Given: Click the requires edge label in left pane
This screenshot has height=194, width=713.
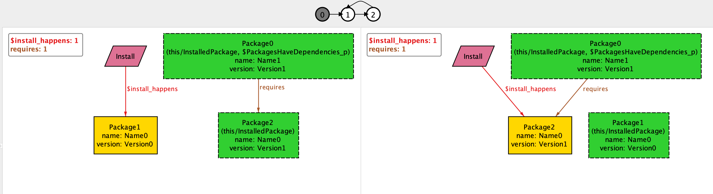Looking at the screenshot, I should [272, 87].
